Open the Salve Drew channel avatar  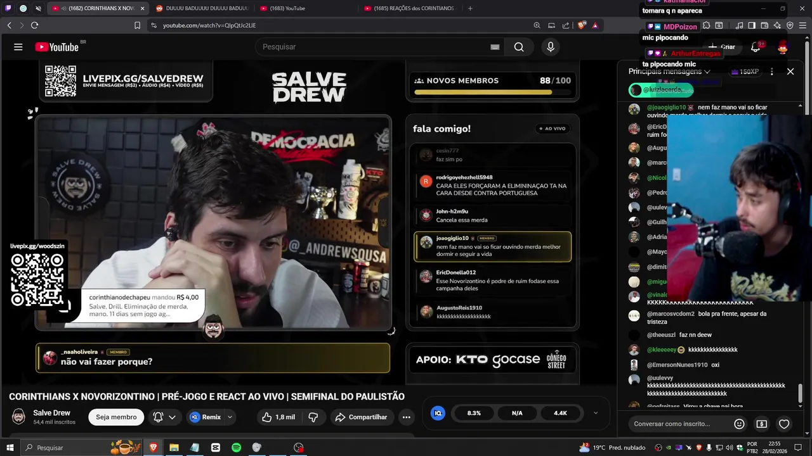coord(19,417)
